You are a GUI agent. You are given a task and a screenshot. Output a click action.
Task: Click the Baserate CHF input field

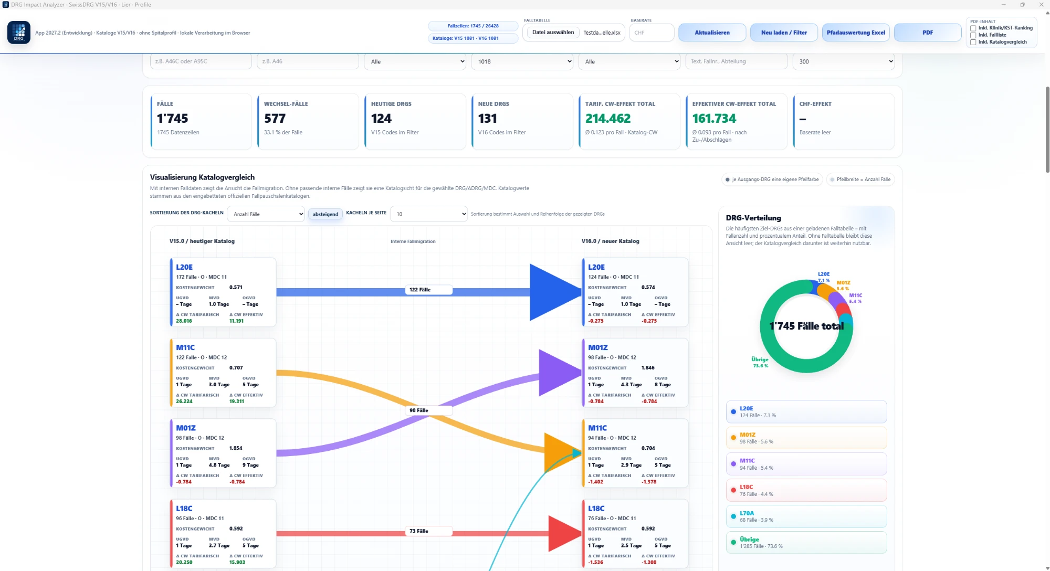652,33
